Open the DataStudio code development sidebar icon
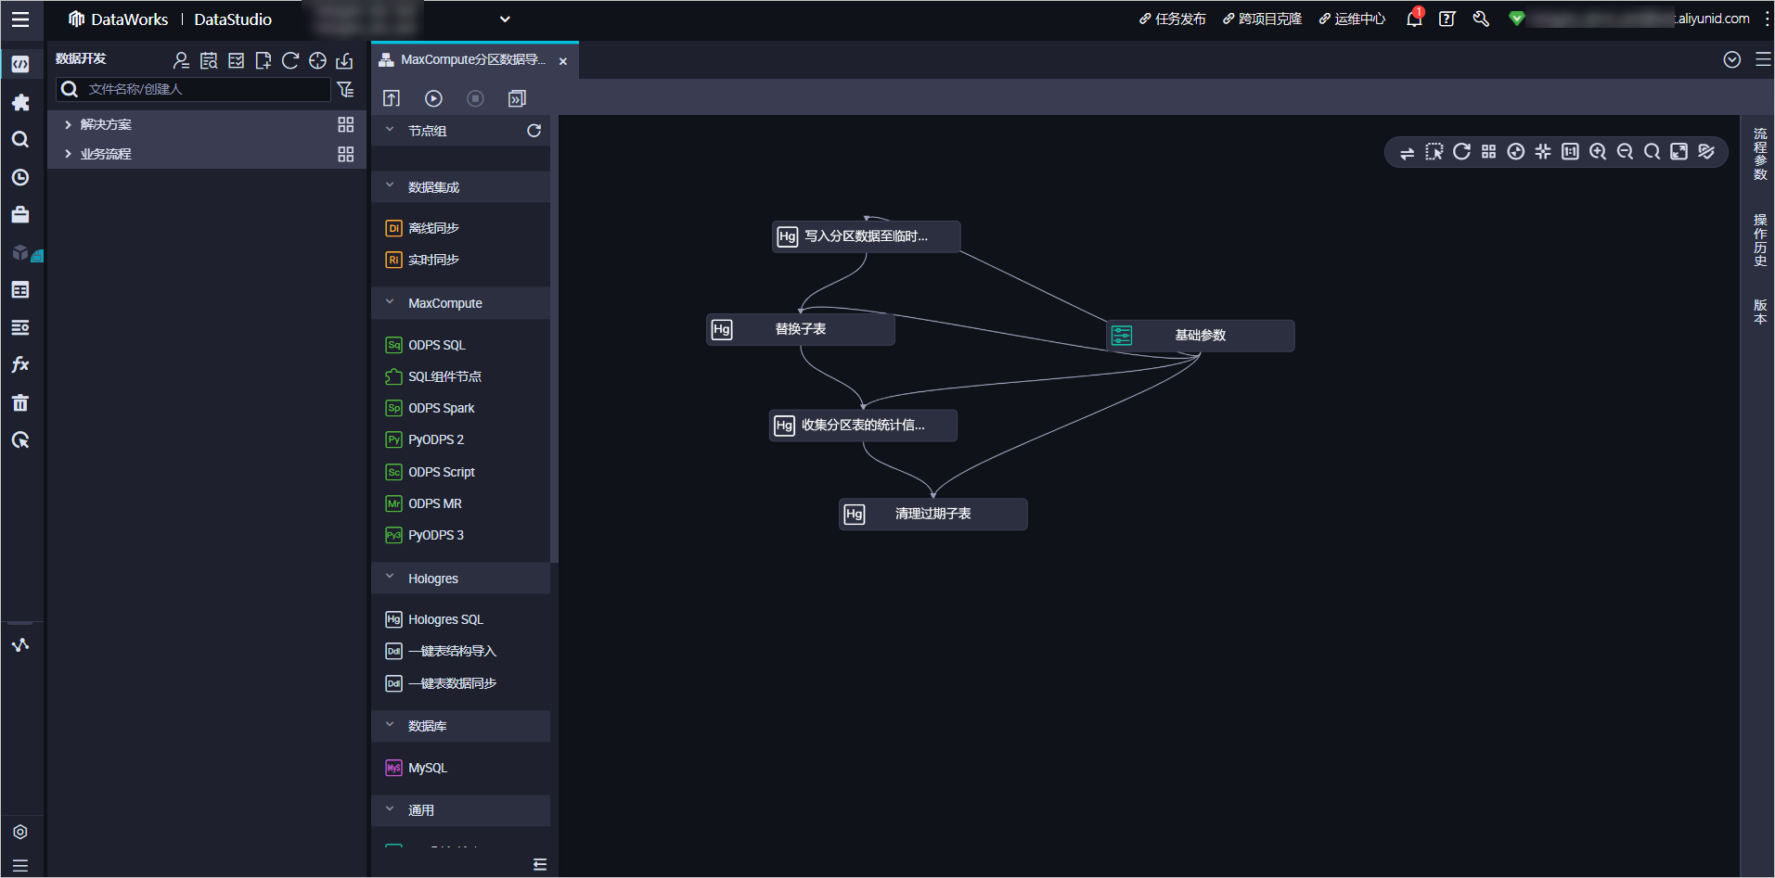Viewport: 1775px width, 878px height. 20,64
